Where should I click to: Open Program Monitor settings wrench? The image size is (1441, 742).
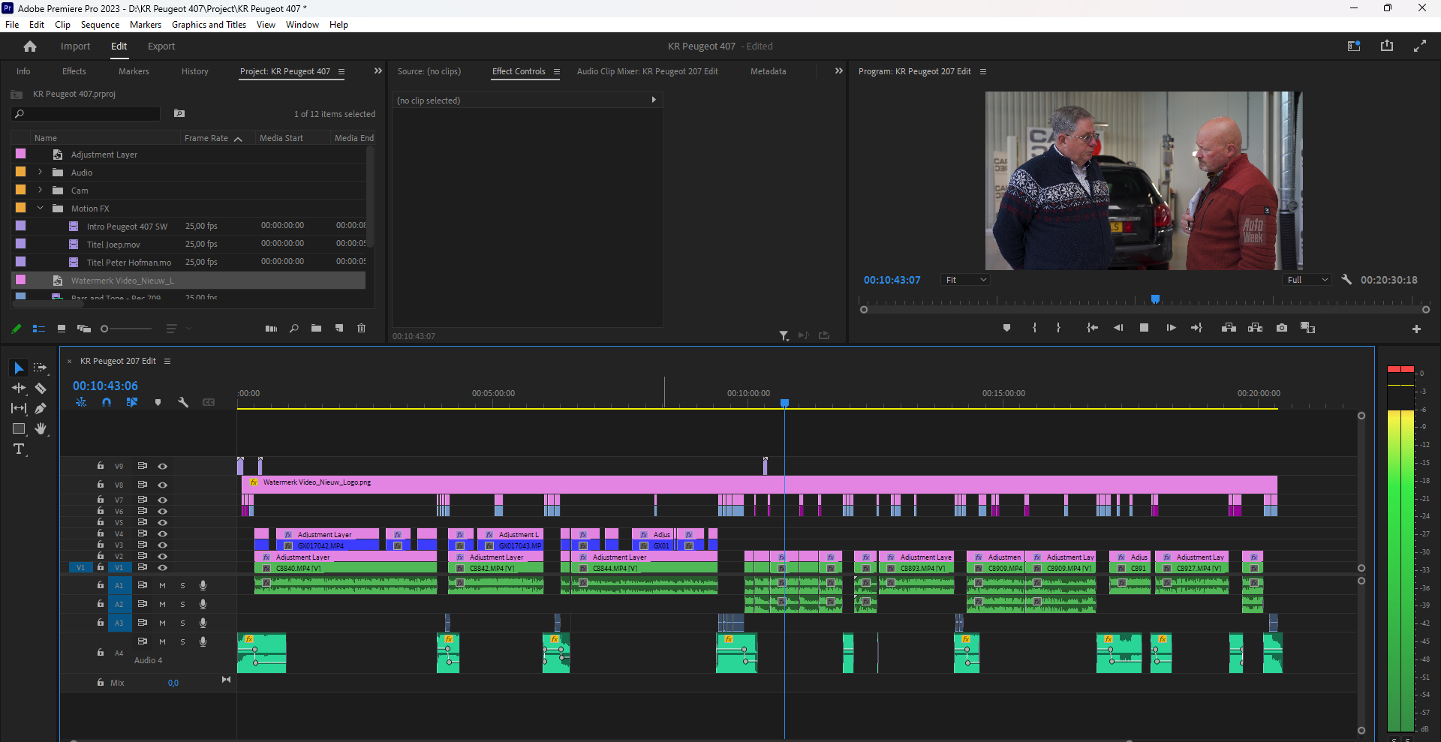1346,279
